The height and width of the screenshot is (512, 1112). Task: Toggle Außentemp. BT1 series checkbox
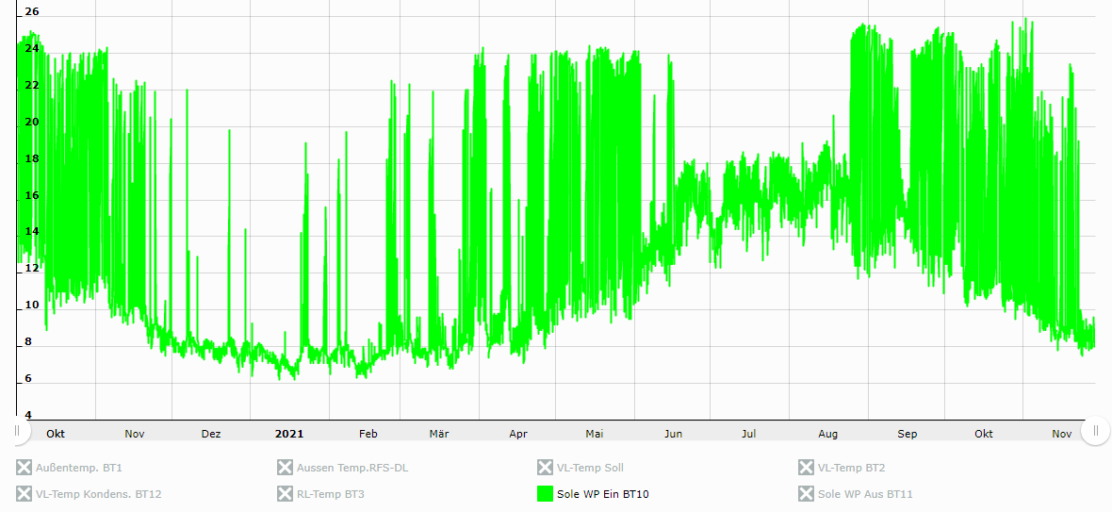coord(25,468)
